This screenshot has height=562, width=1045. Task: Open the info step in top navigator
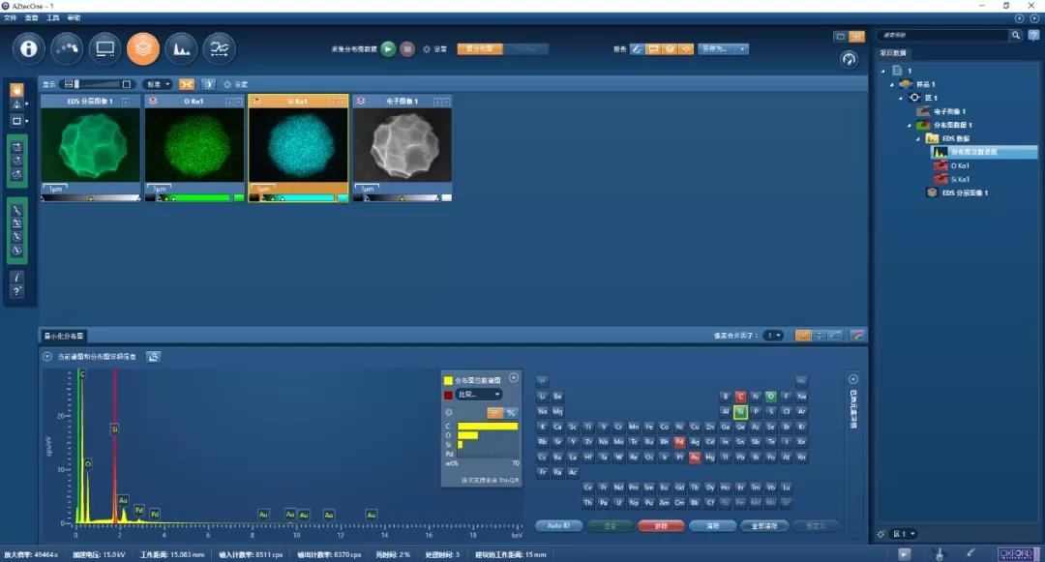[x=29, y=48]
